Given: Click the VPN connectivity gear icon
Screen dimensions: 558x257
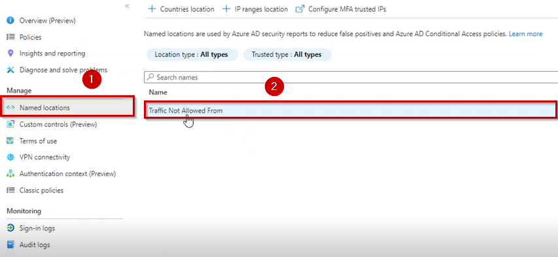Looking at the screenshot, I should tap(10, 157).
